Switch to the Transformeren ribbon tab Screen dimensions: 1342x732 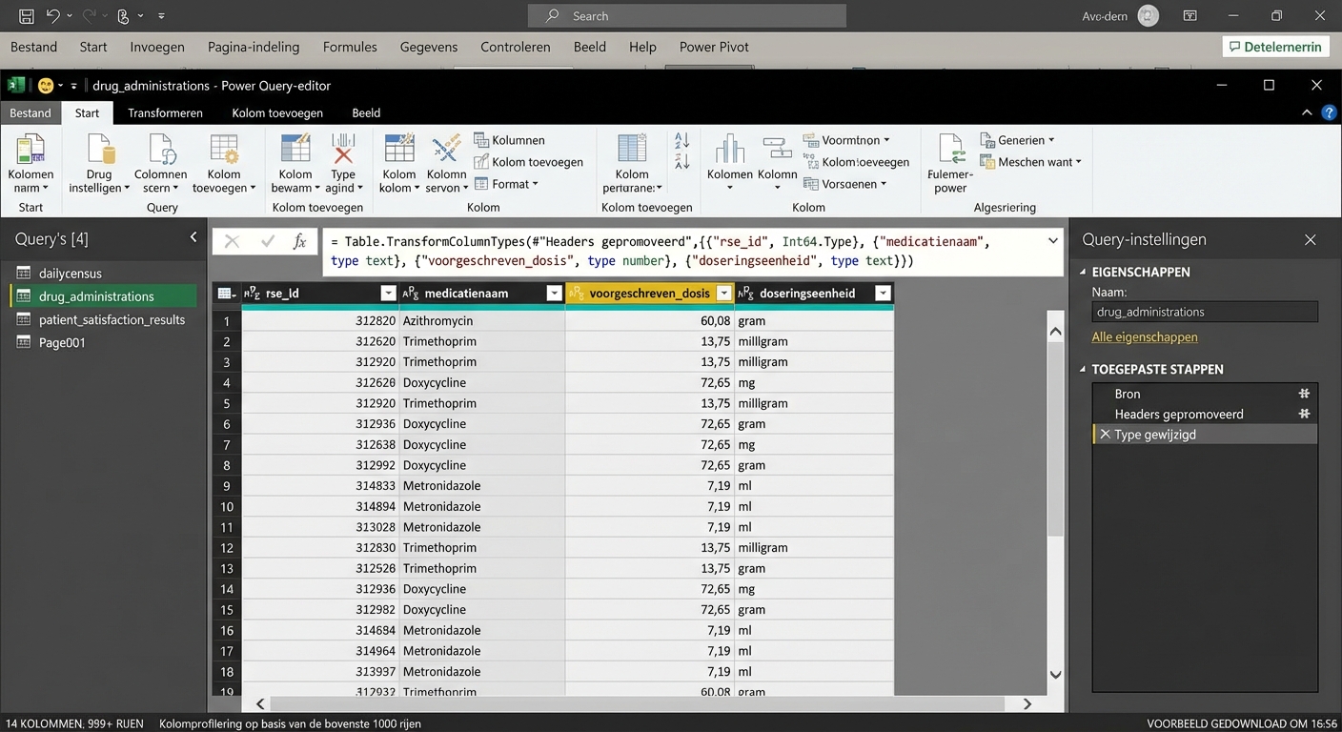click(x=165, y=112)
